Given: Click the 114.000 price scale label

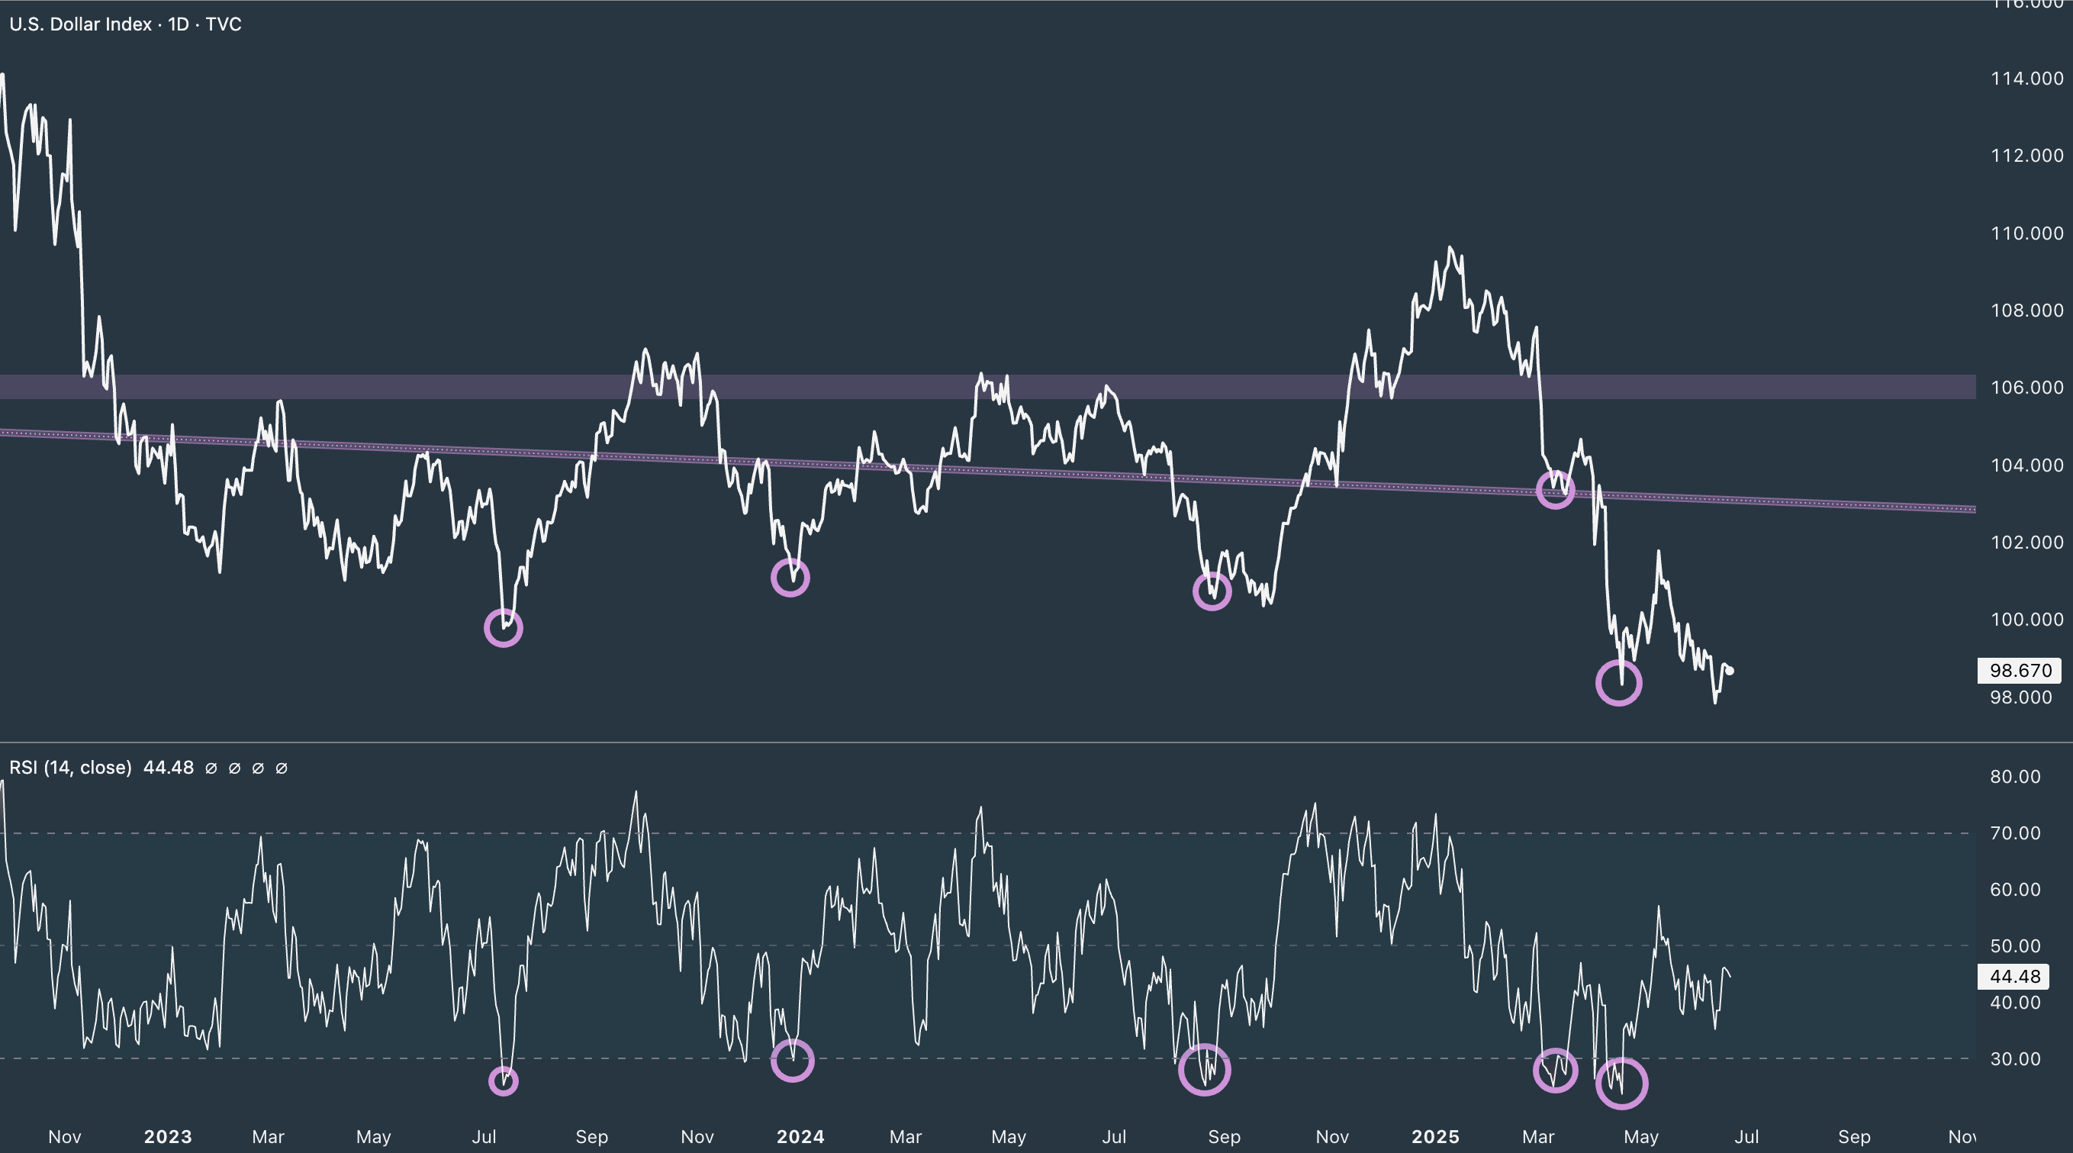Looking at the screenshot, I should [x=2026, y=78].
